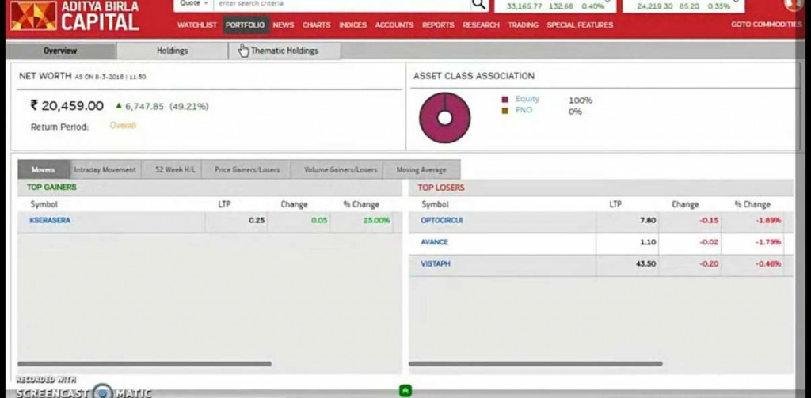Open the Charts menu
Viewport: 811px width, 398px height.
coord(316,25)
